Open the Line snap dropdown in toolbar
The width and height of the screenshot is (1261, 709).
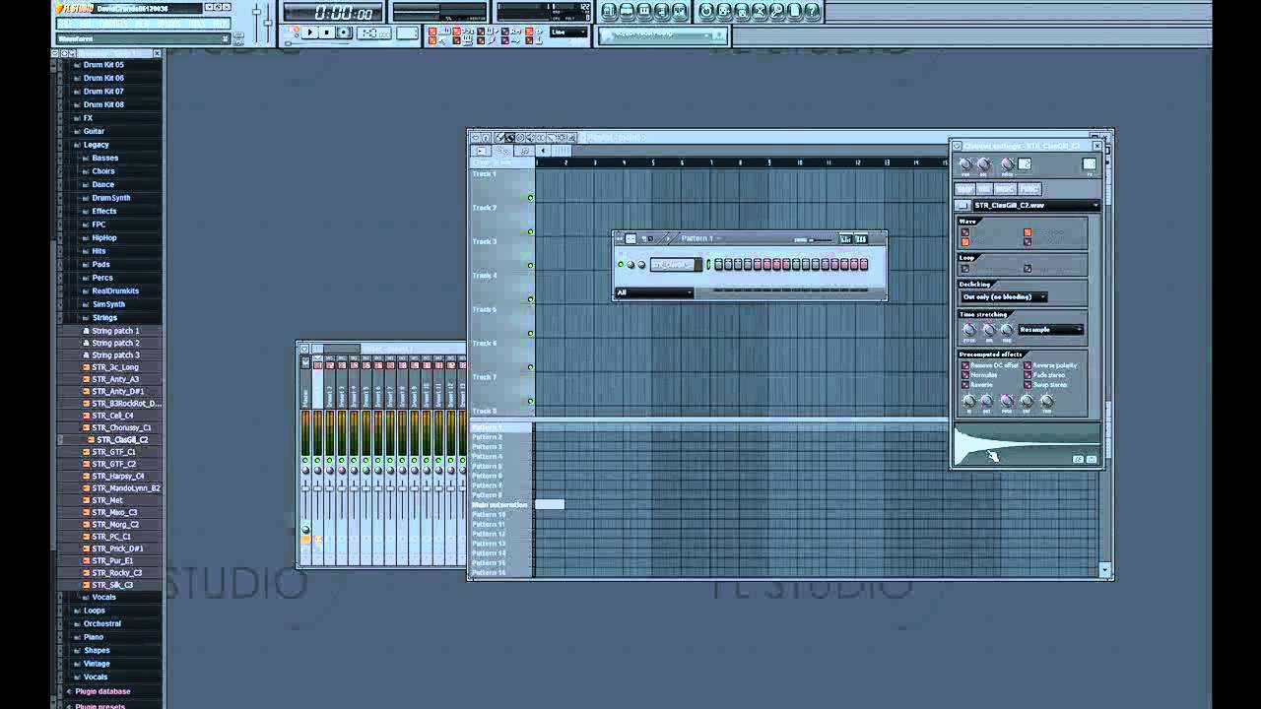(x=568, y=32)
